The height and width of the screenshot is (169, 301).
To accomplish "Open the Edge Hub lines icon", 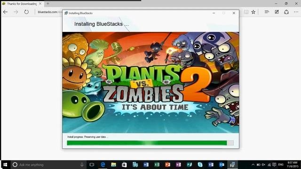I will (267, 12).
